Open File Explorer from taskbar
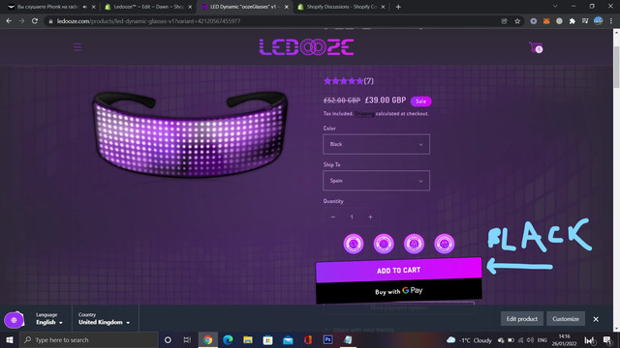This screenshot has width=620, height=348. (x=248, y=339)
